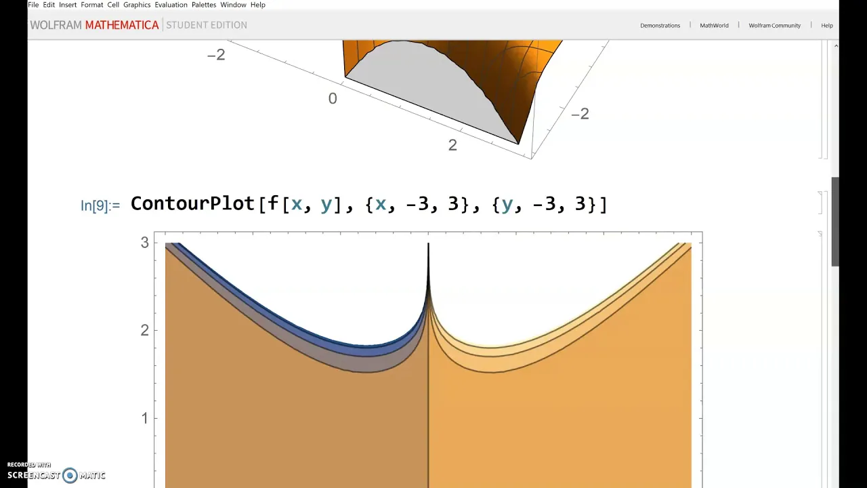Image resolution: width=867 pixels, height=488 pixels.
Task: Open the Graphics menu
Action: tap(137, 5)
